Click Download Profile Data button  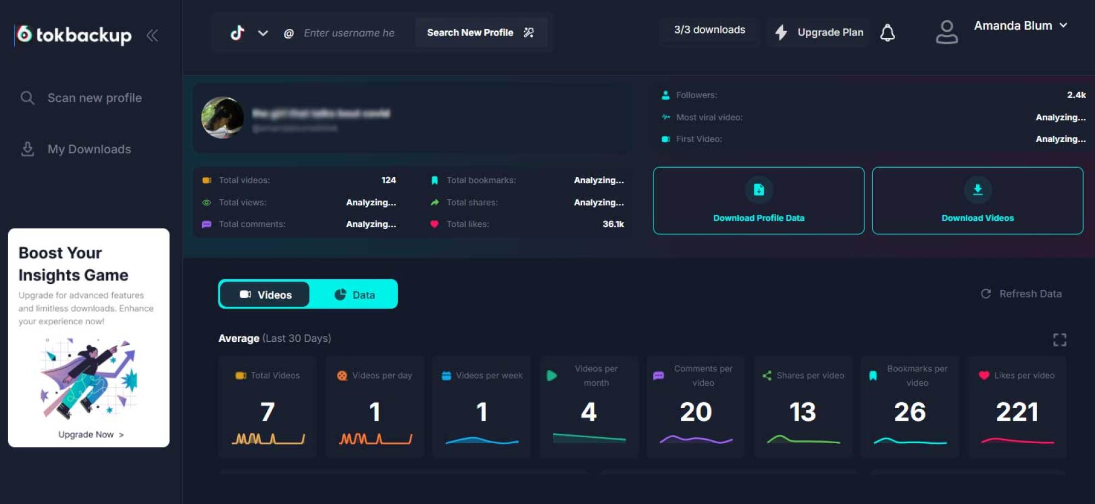pos(759,201)
